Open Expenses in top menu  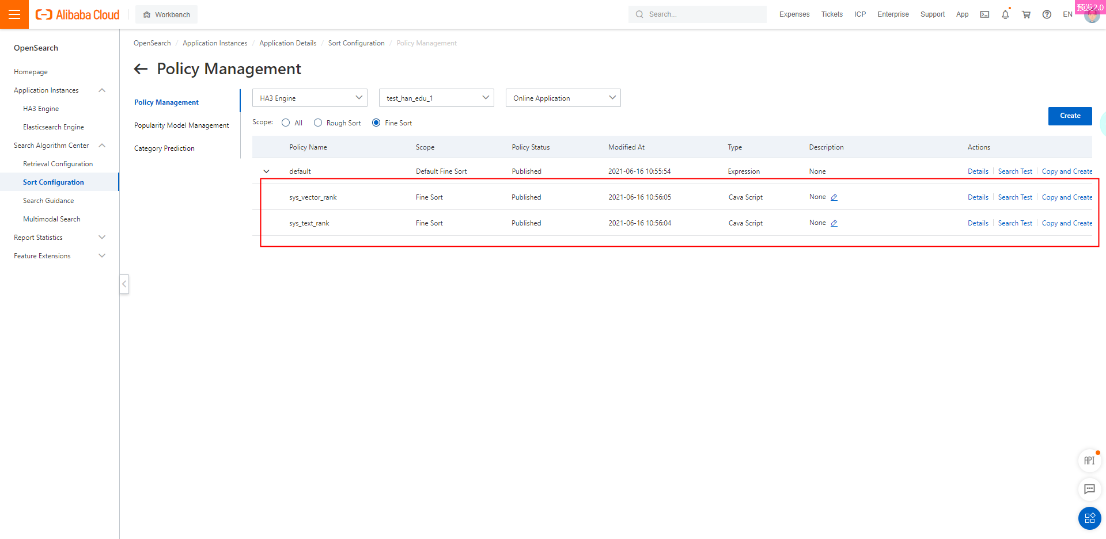(794, 14)
